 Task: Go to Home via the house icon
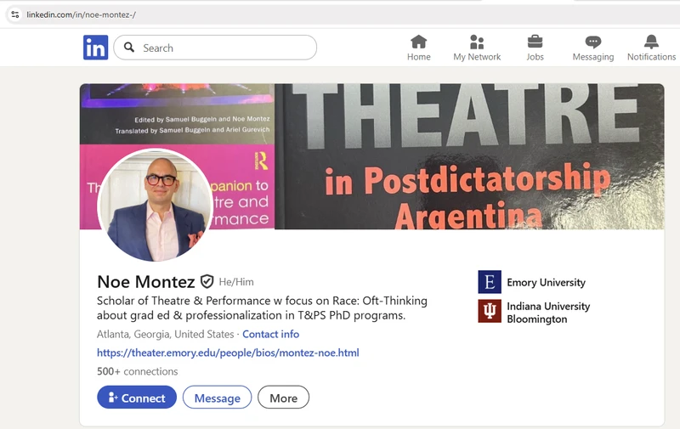click(418, 42)
